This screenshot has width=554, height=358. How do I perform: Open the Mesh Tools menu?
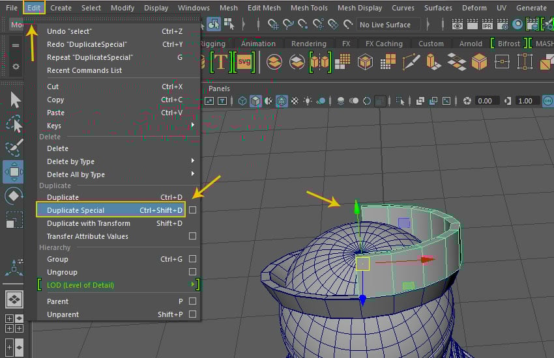309,8
